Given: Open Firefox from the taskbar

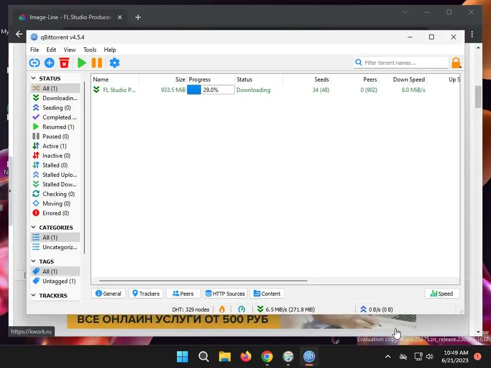Looking at the screenshot, I should [246, 356].
